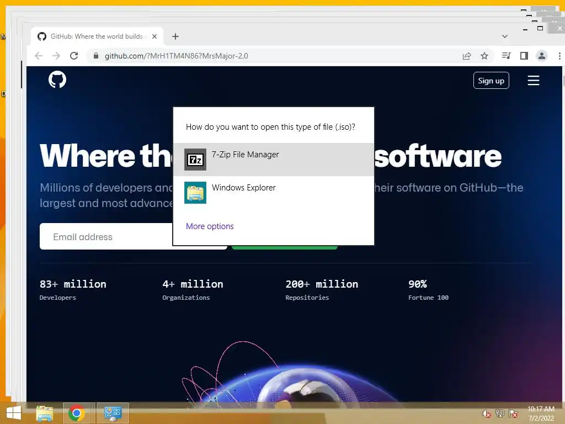Viewport: 565px width, 424px height.
Task: Open the Windows Start button
Action: point(14,413)
